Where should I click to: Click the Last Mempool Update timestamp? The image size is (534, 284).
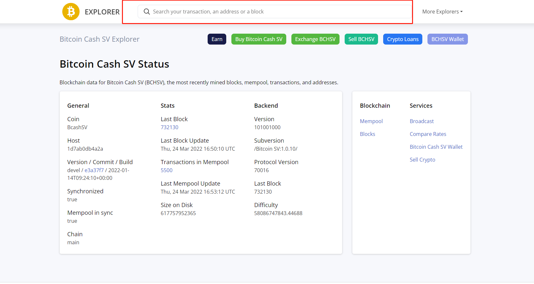pyautogui.click(x=198, y=192)
